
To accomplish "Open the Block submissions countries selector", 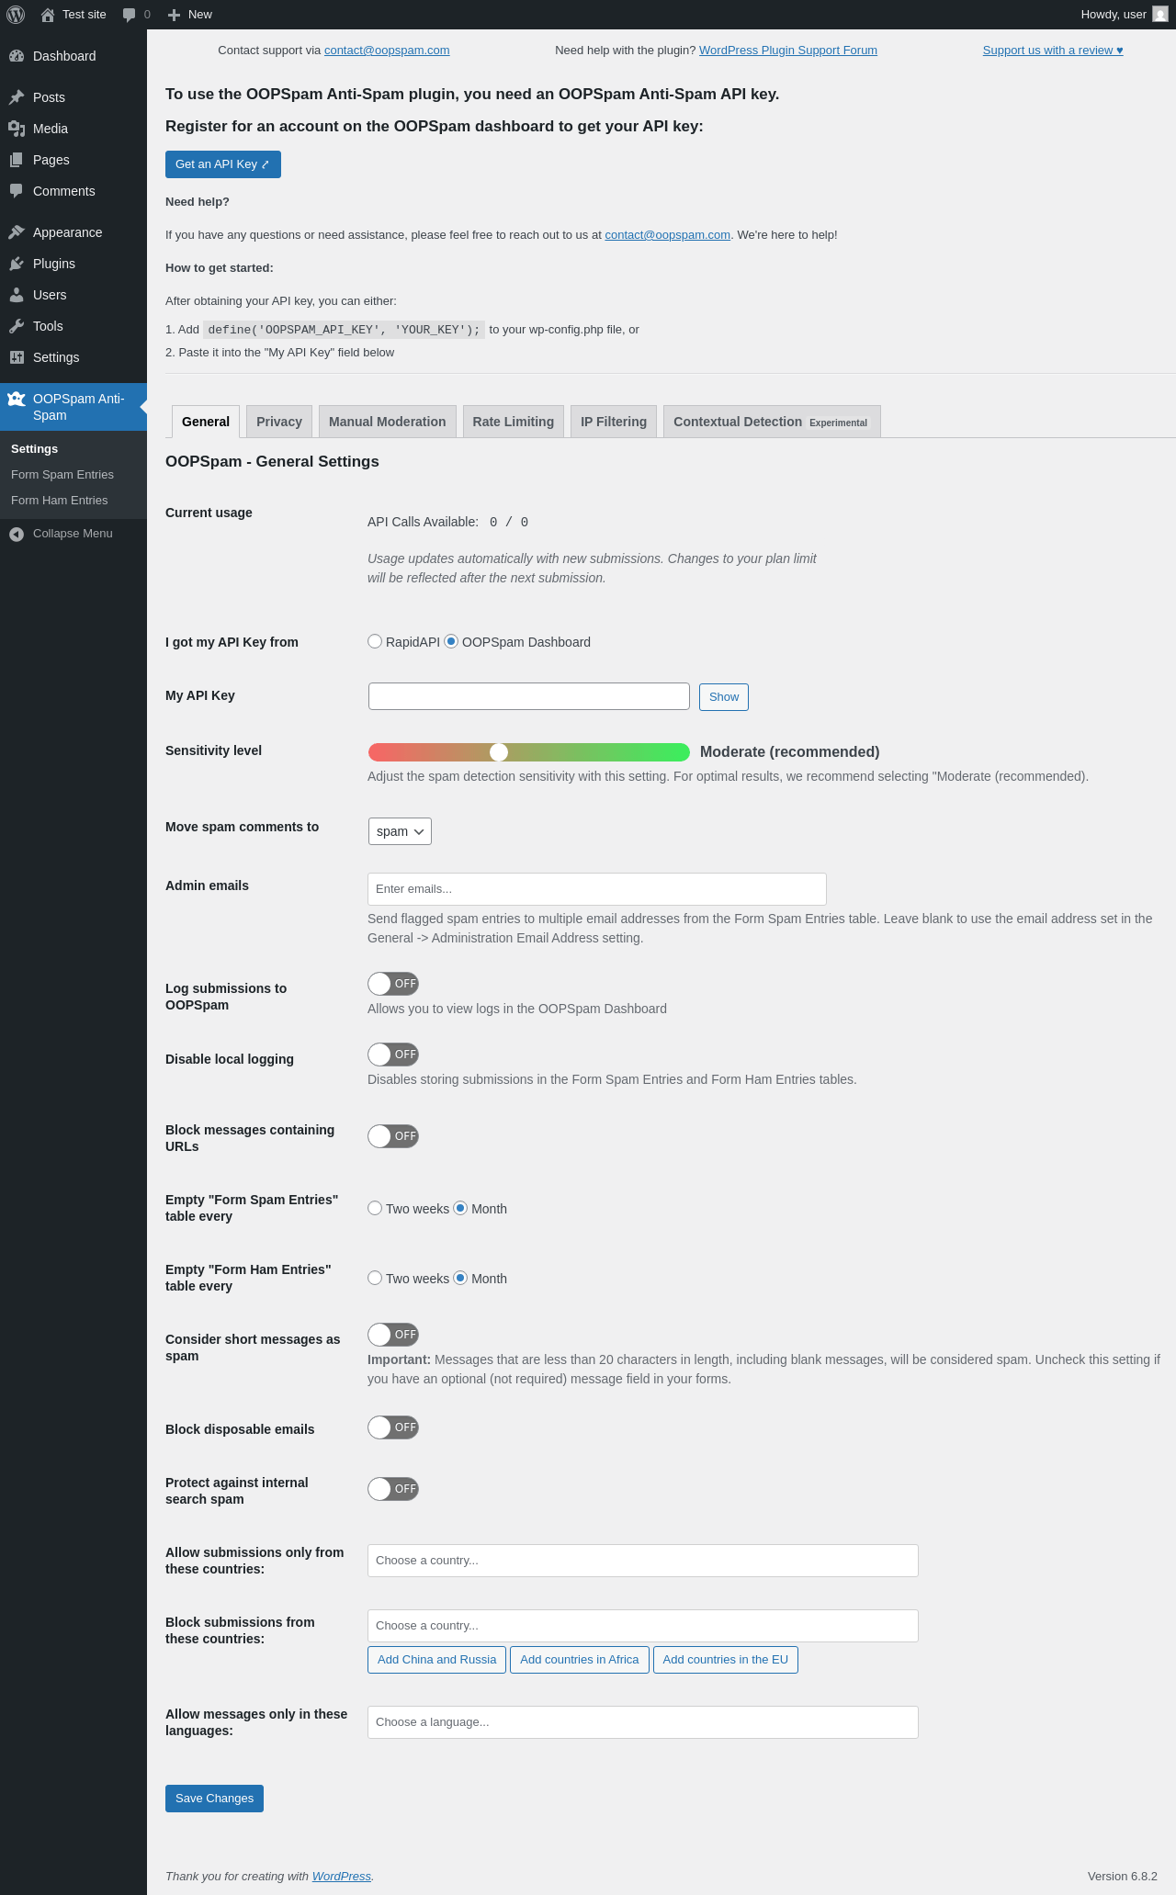I will 643,1626.
